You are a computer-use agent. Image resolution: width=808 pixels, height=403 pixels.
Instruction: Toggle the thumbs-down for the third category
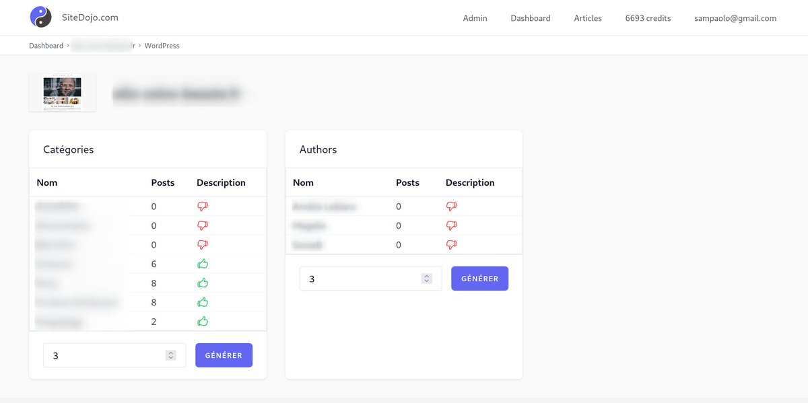203,244
